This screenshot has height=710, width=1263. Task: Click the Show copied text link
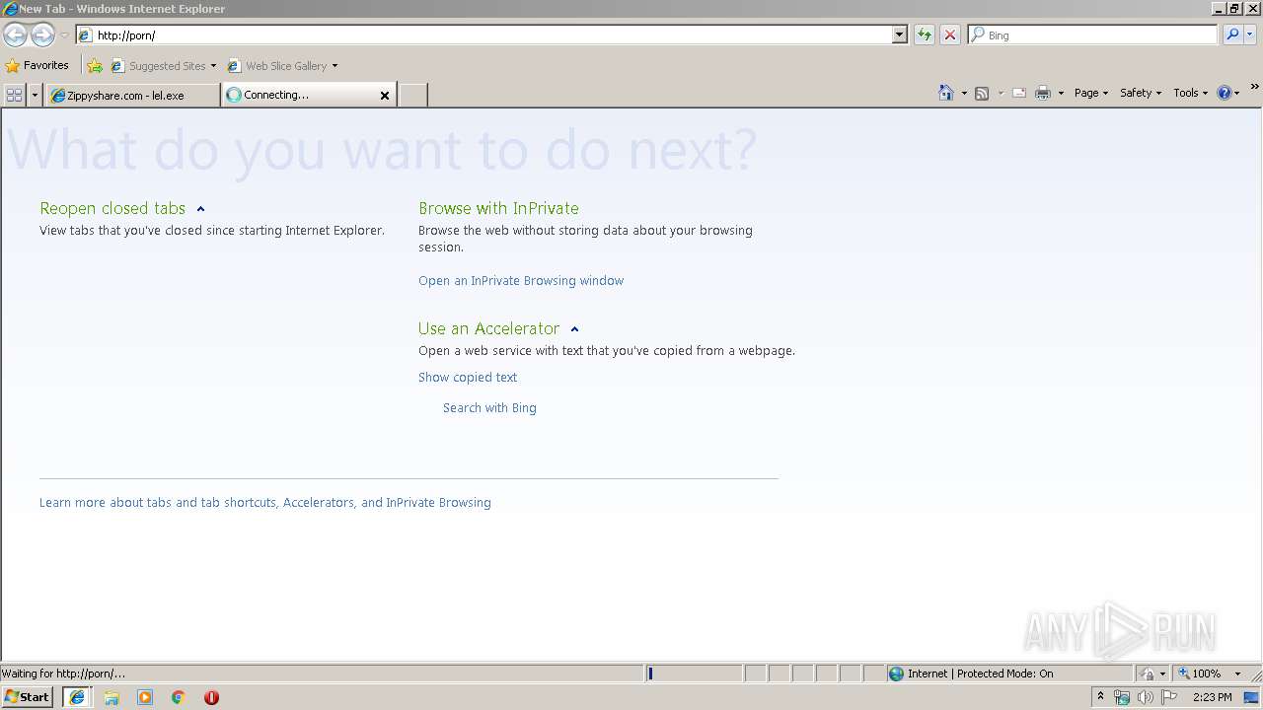468,378
